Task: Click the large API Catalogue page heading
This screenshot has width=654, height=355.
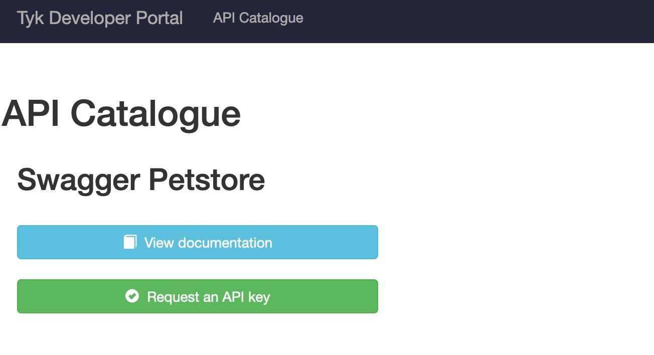Action: click(x=121, y=113)
